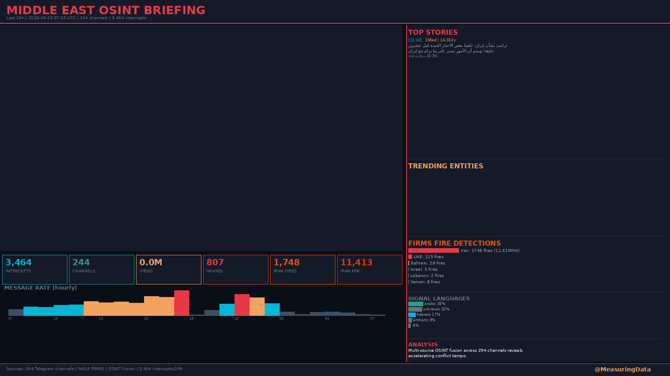670x376 pixels.
Task: Open the Arabic top story text
Action: click(x=457, y=48)
